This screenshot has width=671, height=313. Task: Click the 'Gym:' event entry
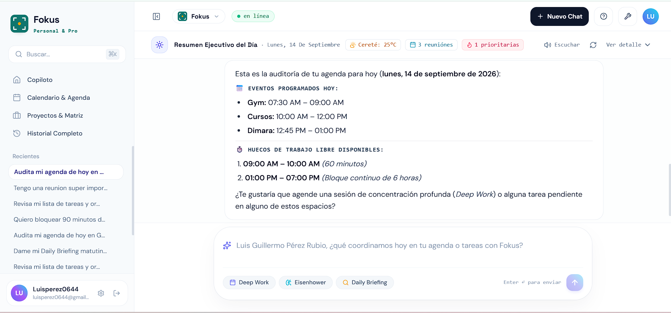pos(296,103)
